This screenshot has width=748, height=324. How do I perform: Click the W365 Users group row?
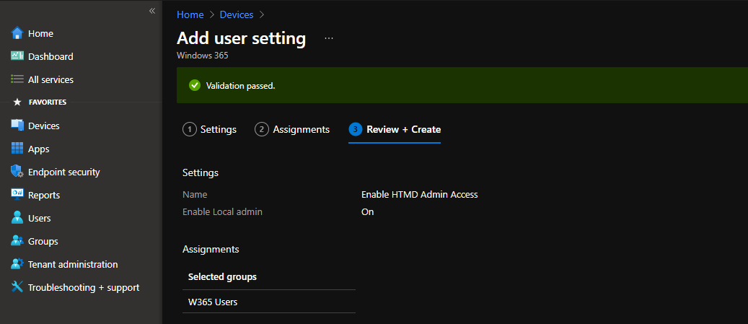click(268, 302)
